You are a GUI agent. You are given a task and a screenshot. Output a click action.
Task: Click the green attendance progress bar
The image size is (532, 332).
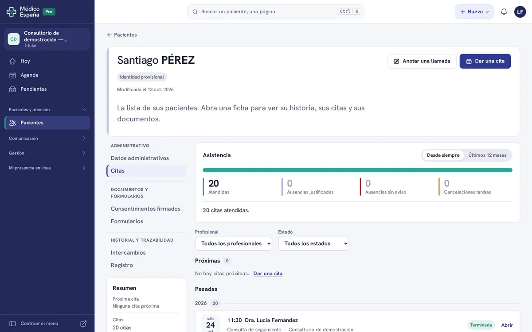pyautogui.click(x=357, y=170)
